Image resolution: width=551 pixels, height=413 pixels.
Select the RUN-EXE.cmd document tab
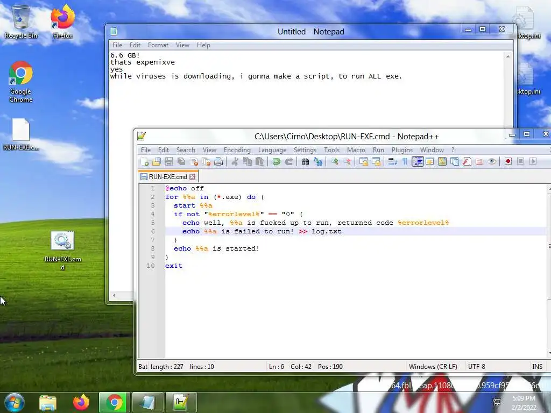click(168, 176)
